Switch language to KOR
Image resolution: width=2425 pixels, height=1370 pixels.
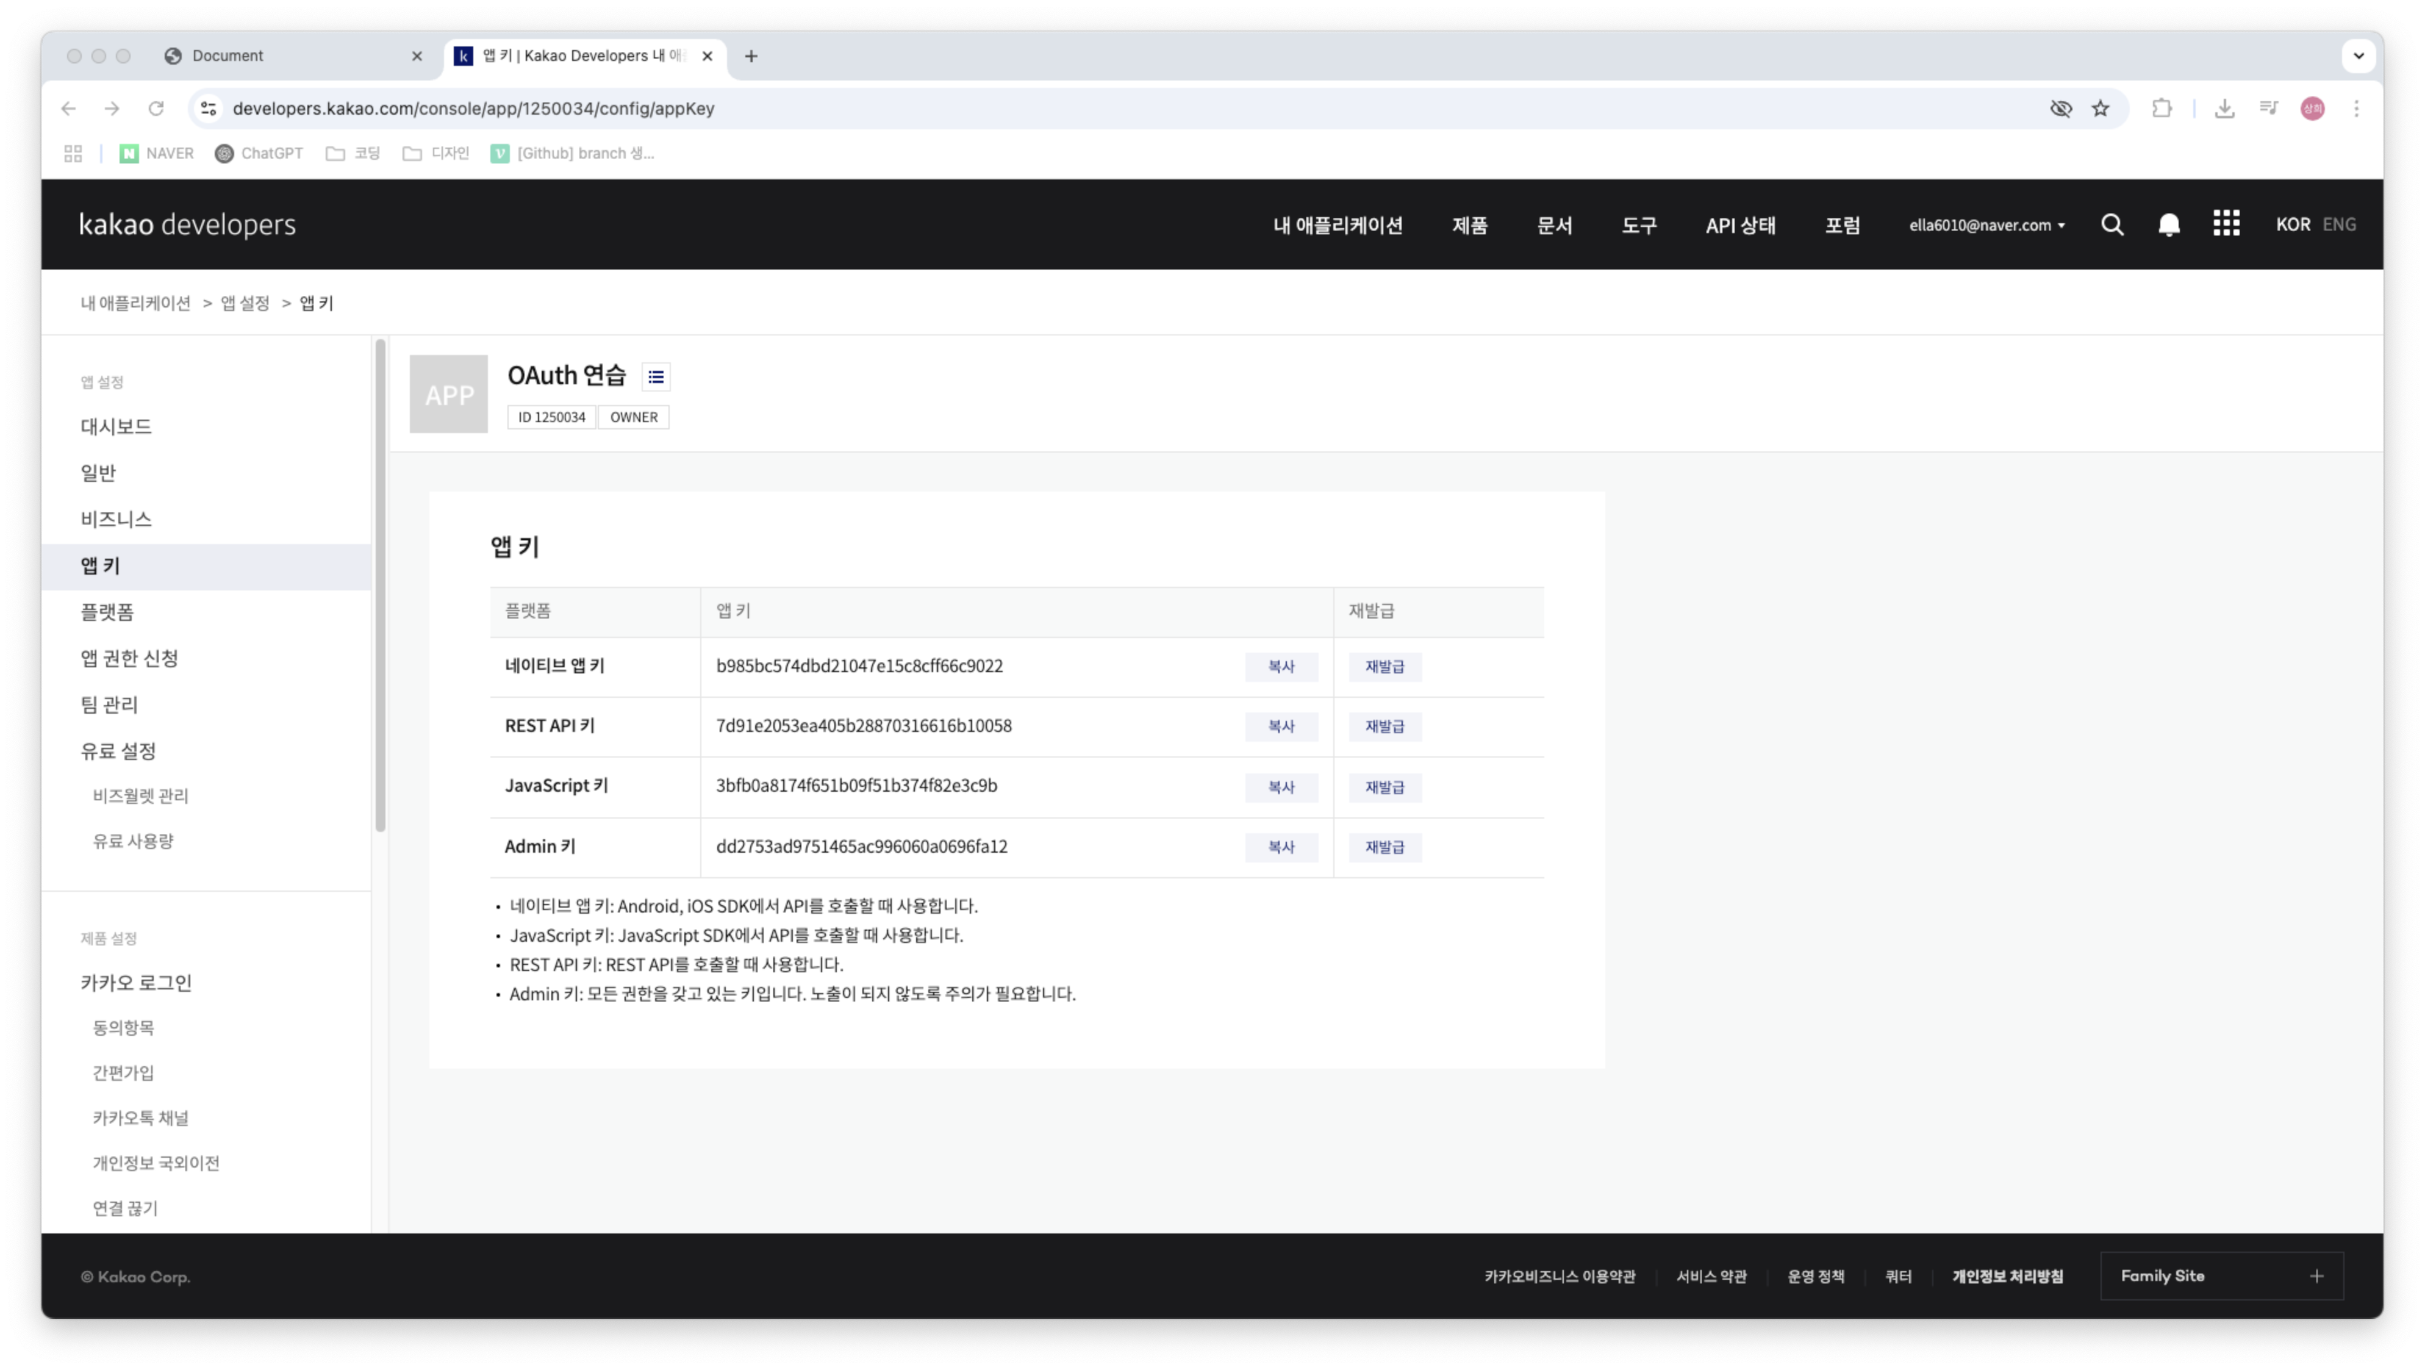tap(2293, 225)
